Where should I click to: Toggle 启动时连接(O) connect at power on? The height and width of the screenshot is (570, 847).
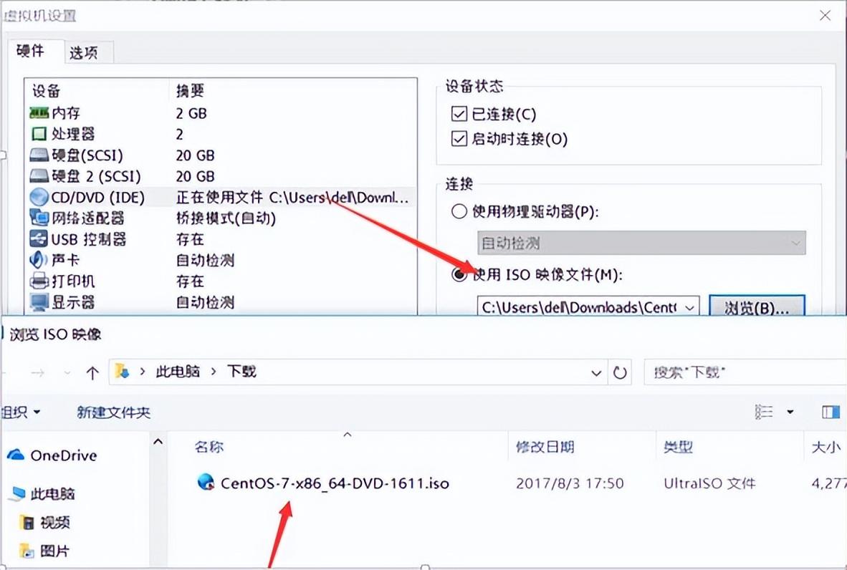click(459, 139)
